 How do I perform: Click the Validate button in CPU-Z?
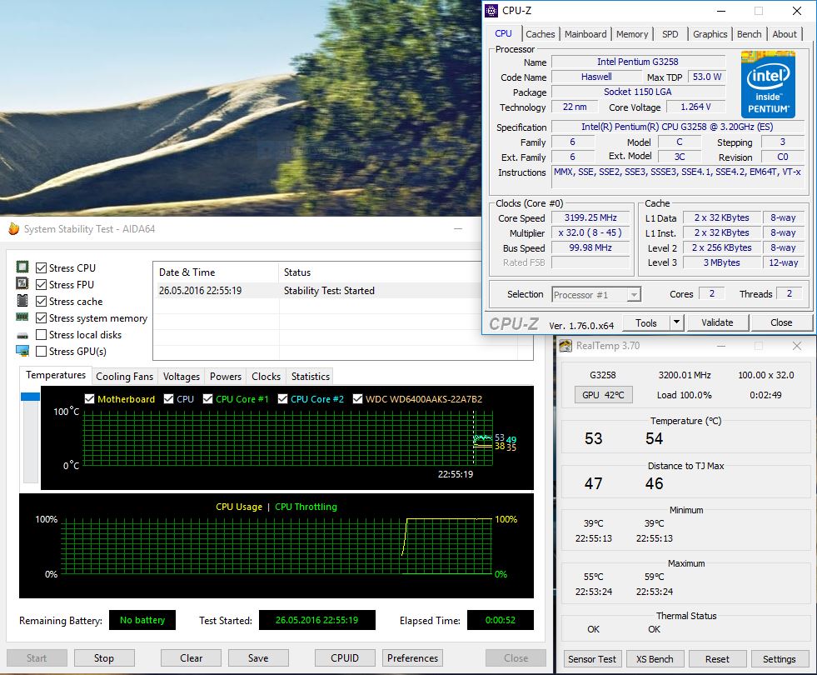click(x=716, y=322)
